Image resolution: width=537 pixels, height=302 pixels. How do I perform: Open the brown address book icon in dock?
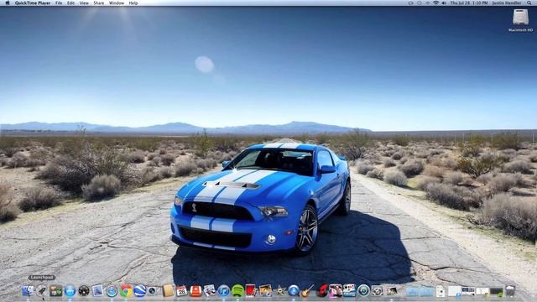[168, 291]
